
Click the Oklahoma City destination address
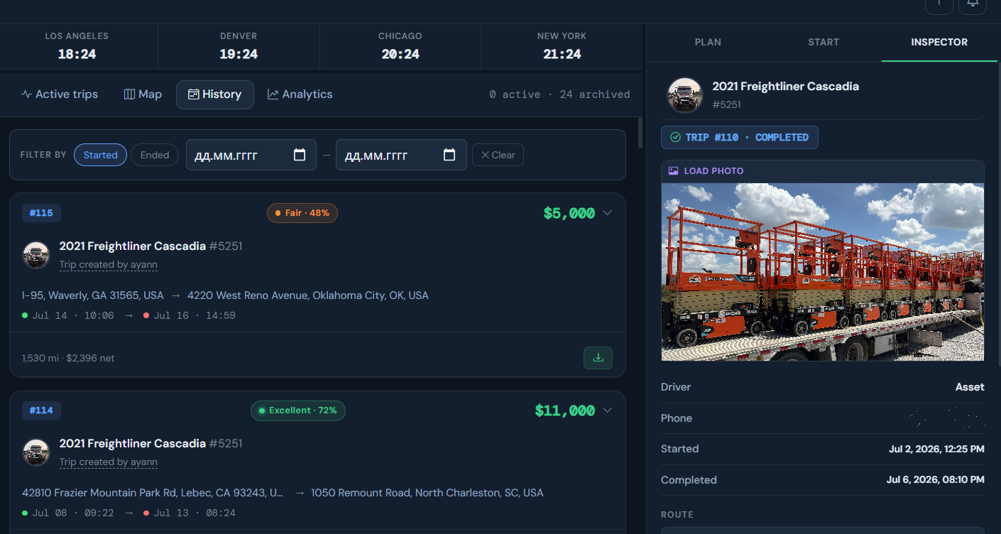coord(308,295)
